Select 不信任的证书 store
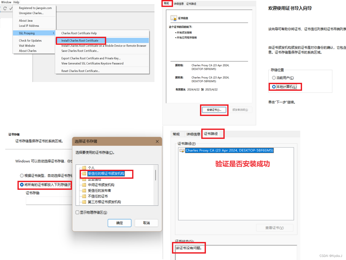The width and height of the screenshot is (346, 260). tap(98, 196)
